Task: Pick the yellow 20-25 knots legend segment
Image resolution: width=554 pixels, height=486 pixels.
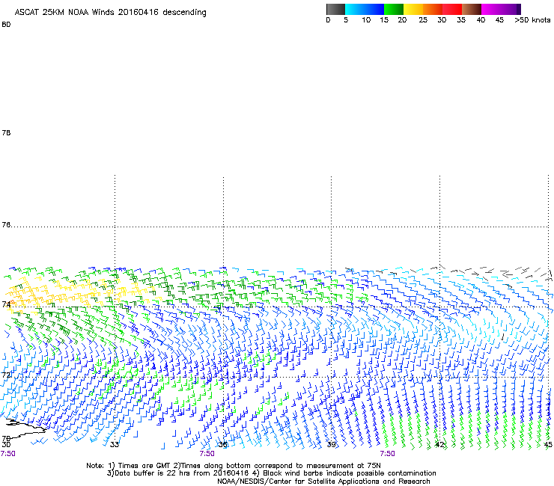Action: (413, 9)
